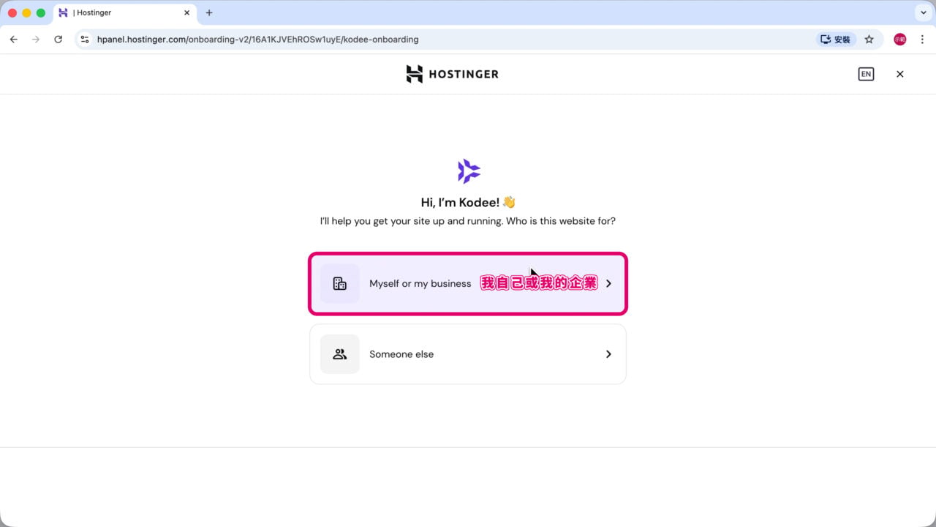Screen dimensions: 936x527
Task: Choose the Someone else option
Action: [468, 354]
